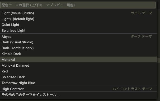Pick the Quiet Light theme
Image resolution: width=160 pixels, height=101 pixels.
point(78,25)
